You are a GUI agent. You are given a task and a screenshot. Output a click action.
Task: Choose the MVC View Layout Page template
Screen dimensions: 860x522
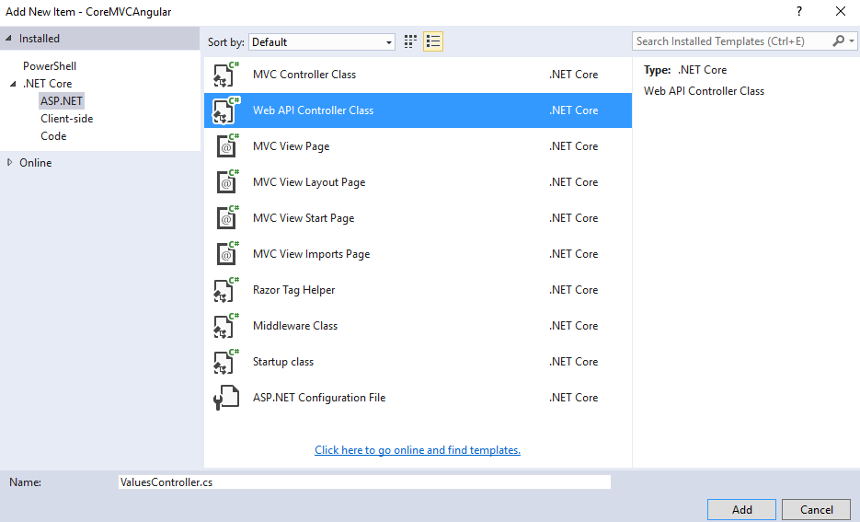[x=418, y=182]
